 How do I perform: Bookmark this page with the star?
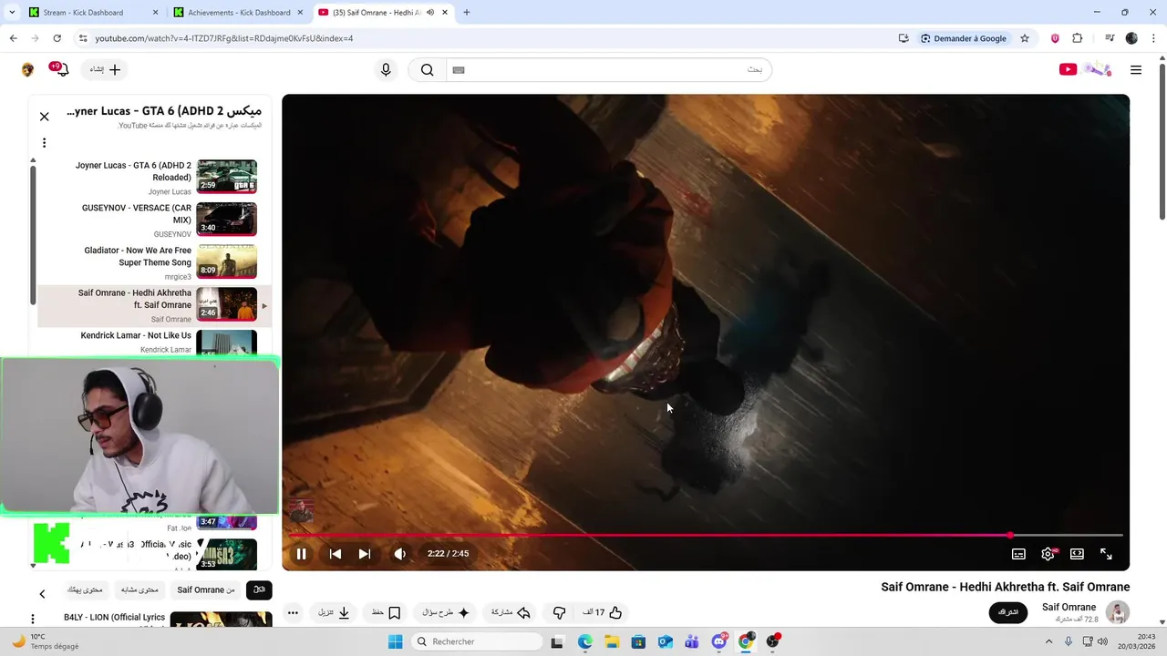1025,38
